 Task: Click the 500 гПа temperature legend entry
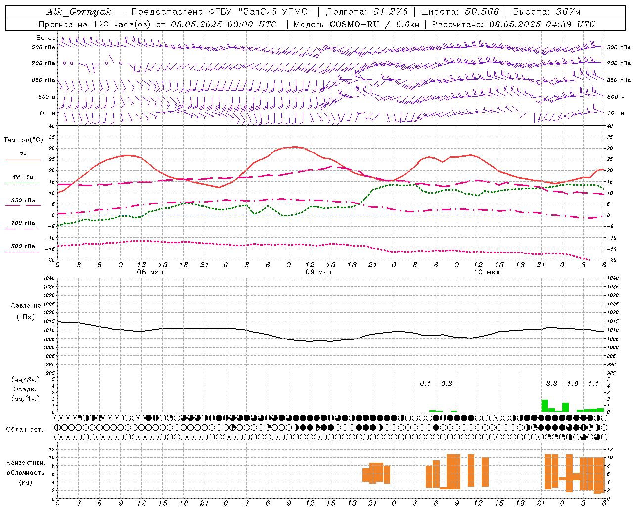click(23, 246)
